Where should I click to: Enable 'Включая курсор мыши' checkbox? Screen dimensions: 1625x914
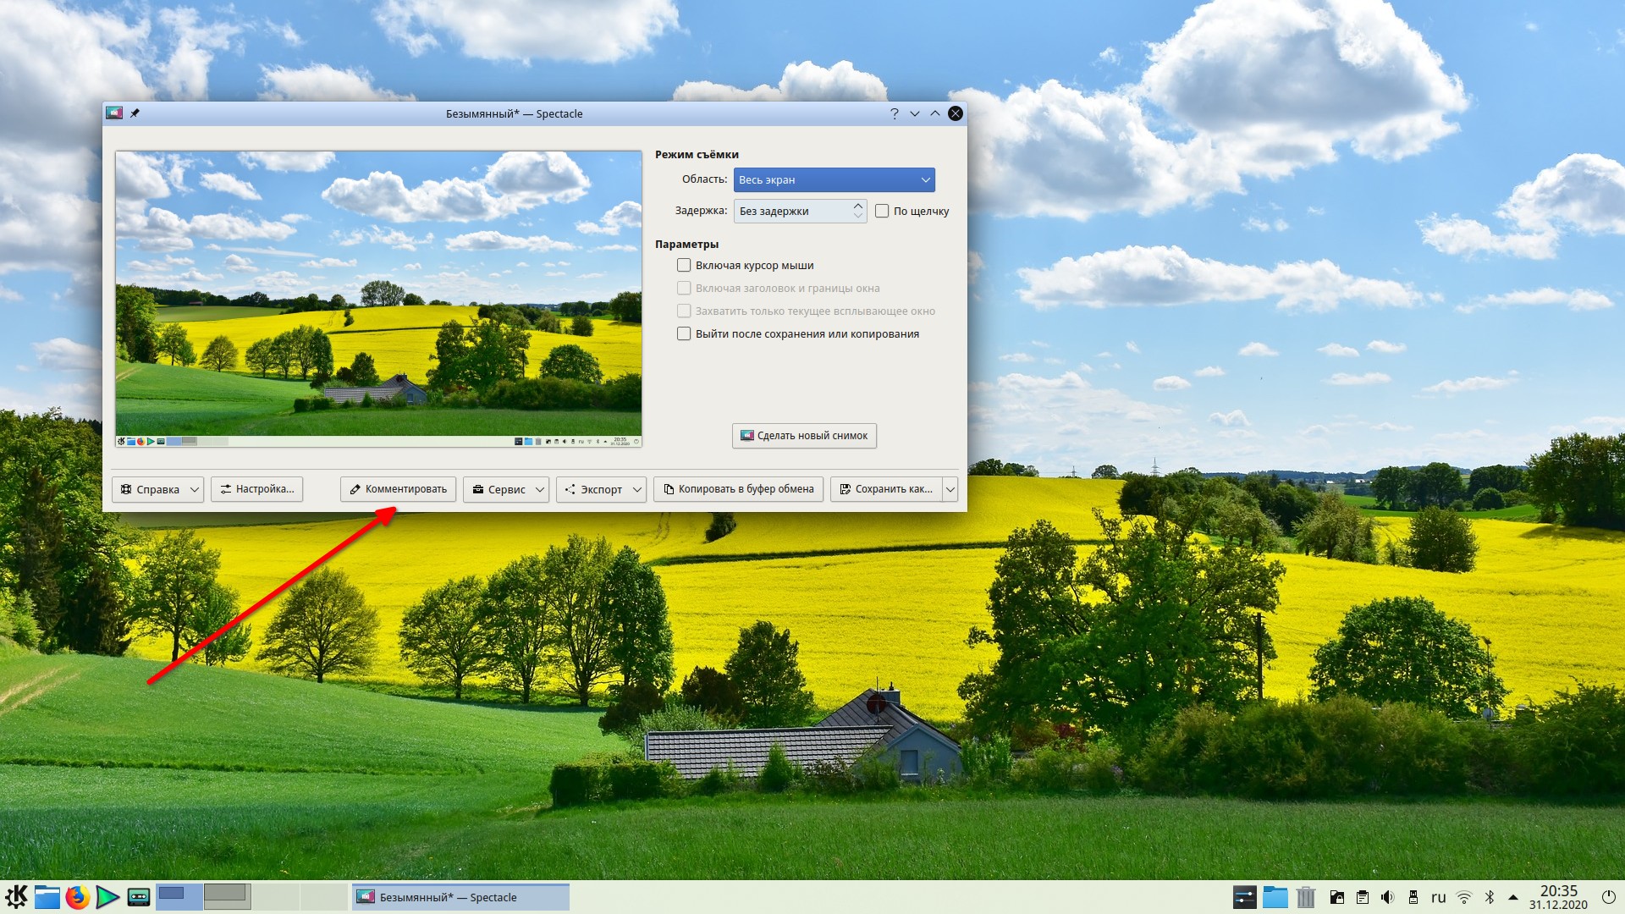684,266
